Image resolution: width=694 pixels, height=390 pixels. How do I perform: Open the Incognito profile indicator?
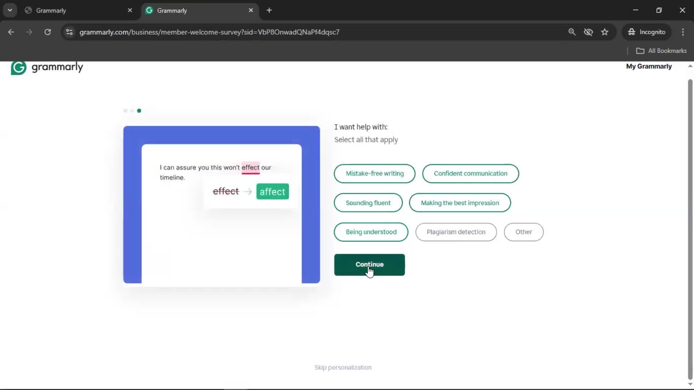click(647, 32)
